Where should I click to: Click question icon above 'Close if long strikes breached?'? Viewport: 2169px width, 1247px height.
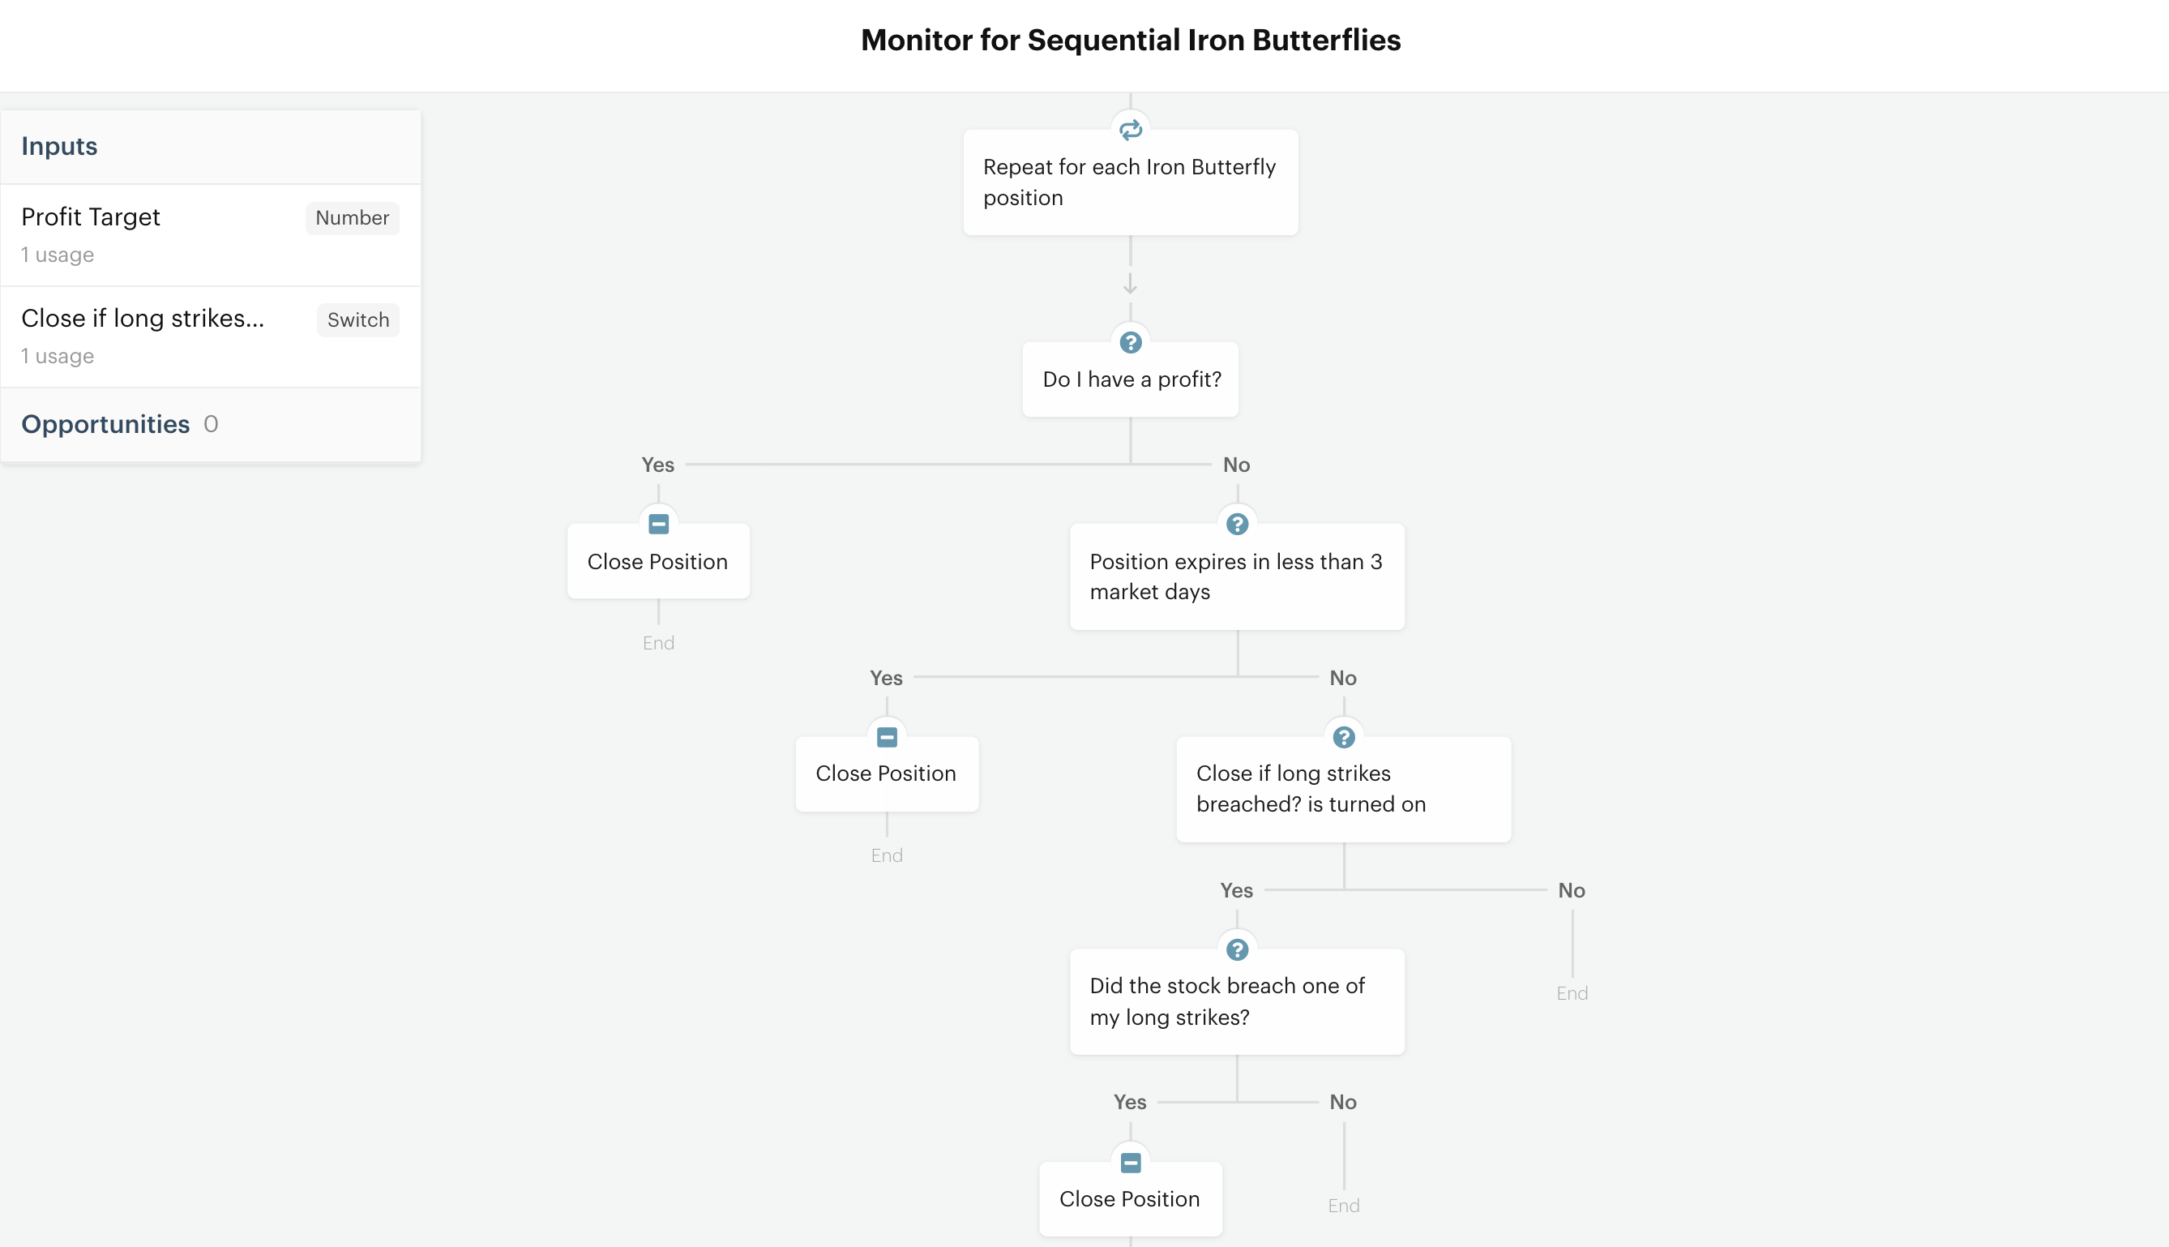click(1343, 737)
